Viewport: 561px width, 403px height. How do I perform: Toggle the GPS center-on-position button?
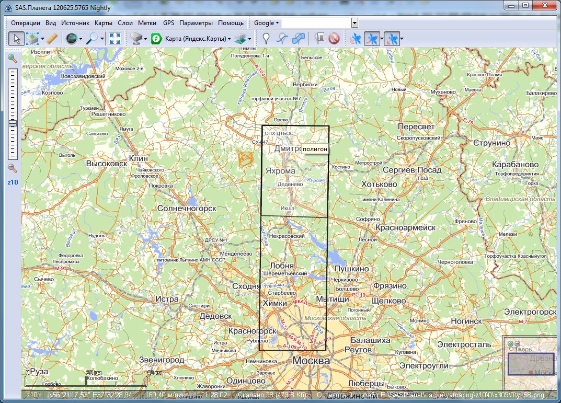tap(392, 39)
